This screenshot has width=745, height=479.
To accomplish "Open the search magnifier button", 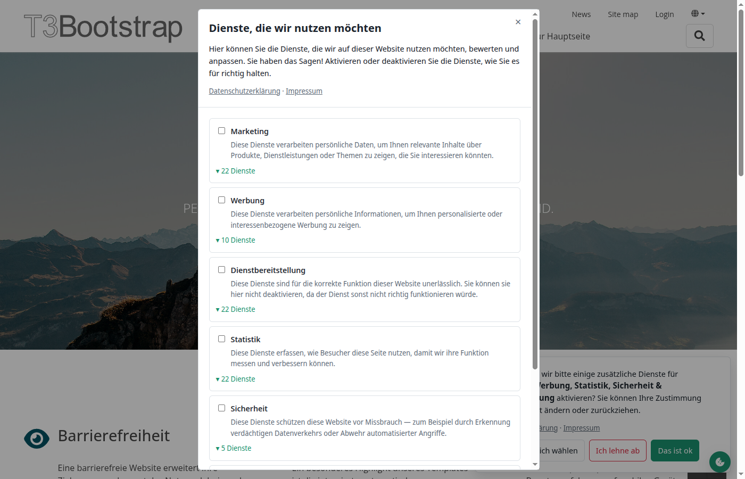I will pos(700,36).
